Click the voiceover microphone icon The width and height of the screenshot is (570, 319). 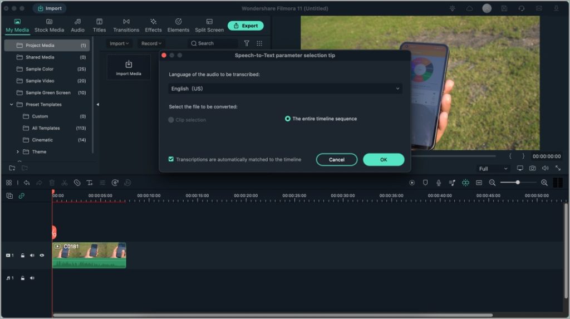pyautogui.click(x=439, y=183)
